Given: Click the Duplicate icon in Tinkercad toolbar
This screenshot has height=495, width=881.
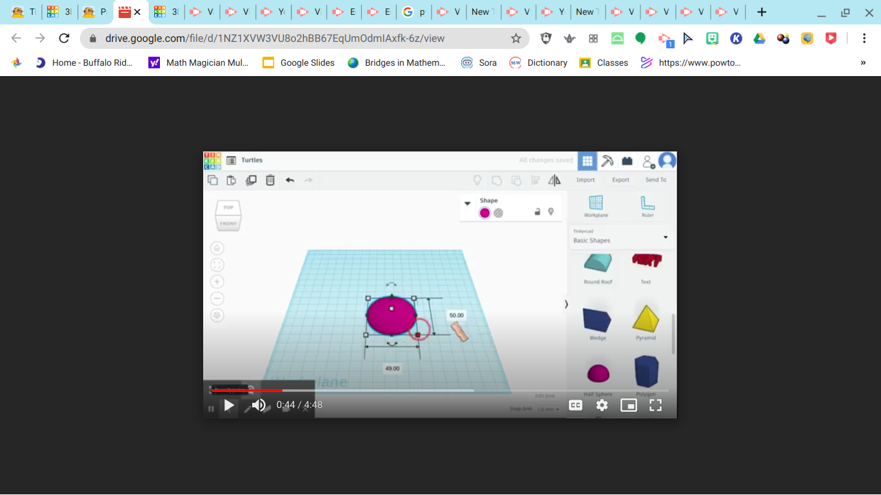Looking at the screenshot, I should tap(251, 180).
